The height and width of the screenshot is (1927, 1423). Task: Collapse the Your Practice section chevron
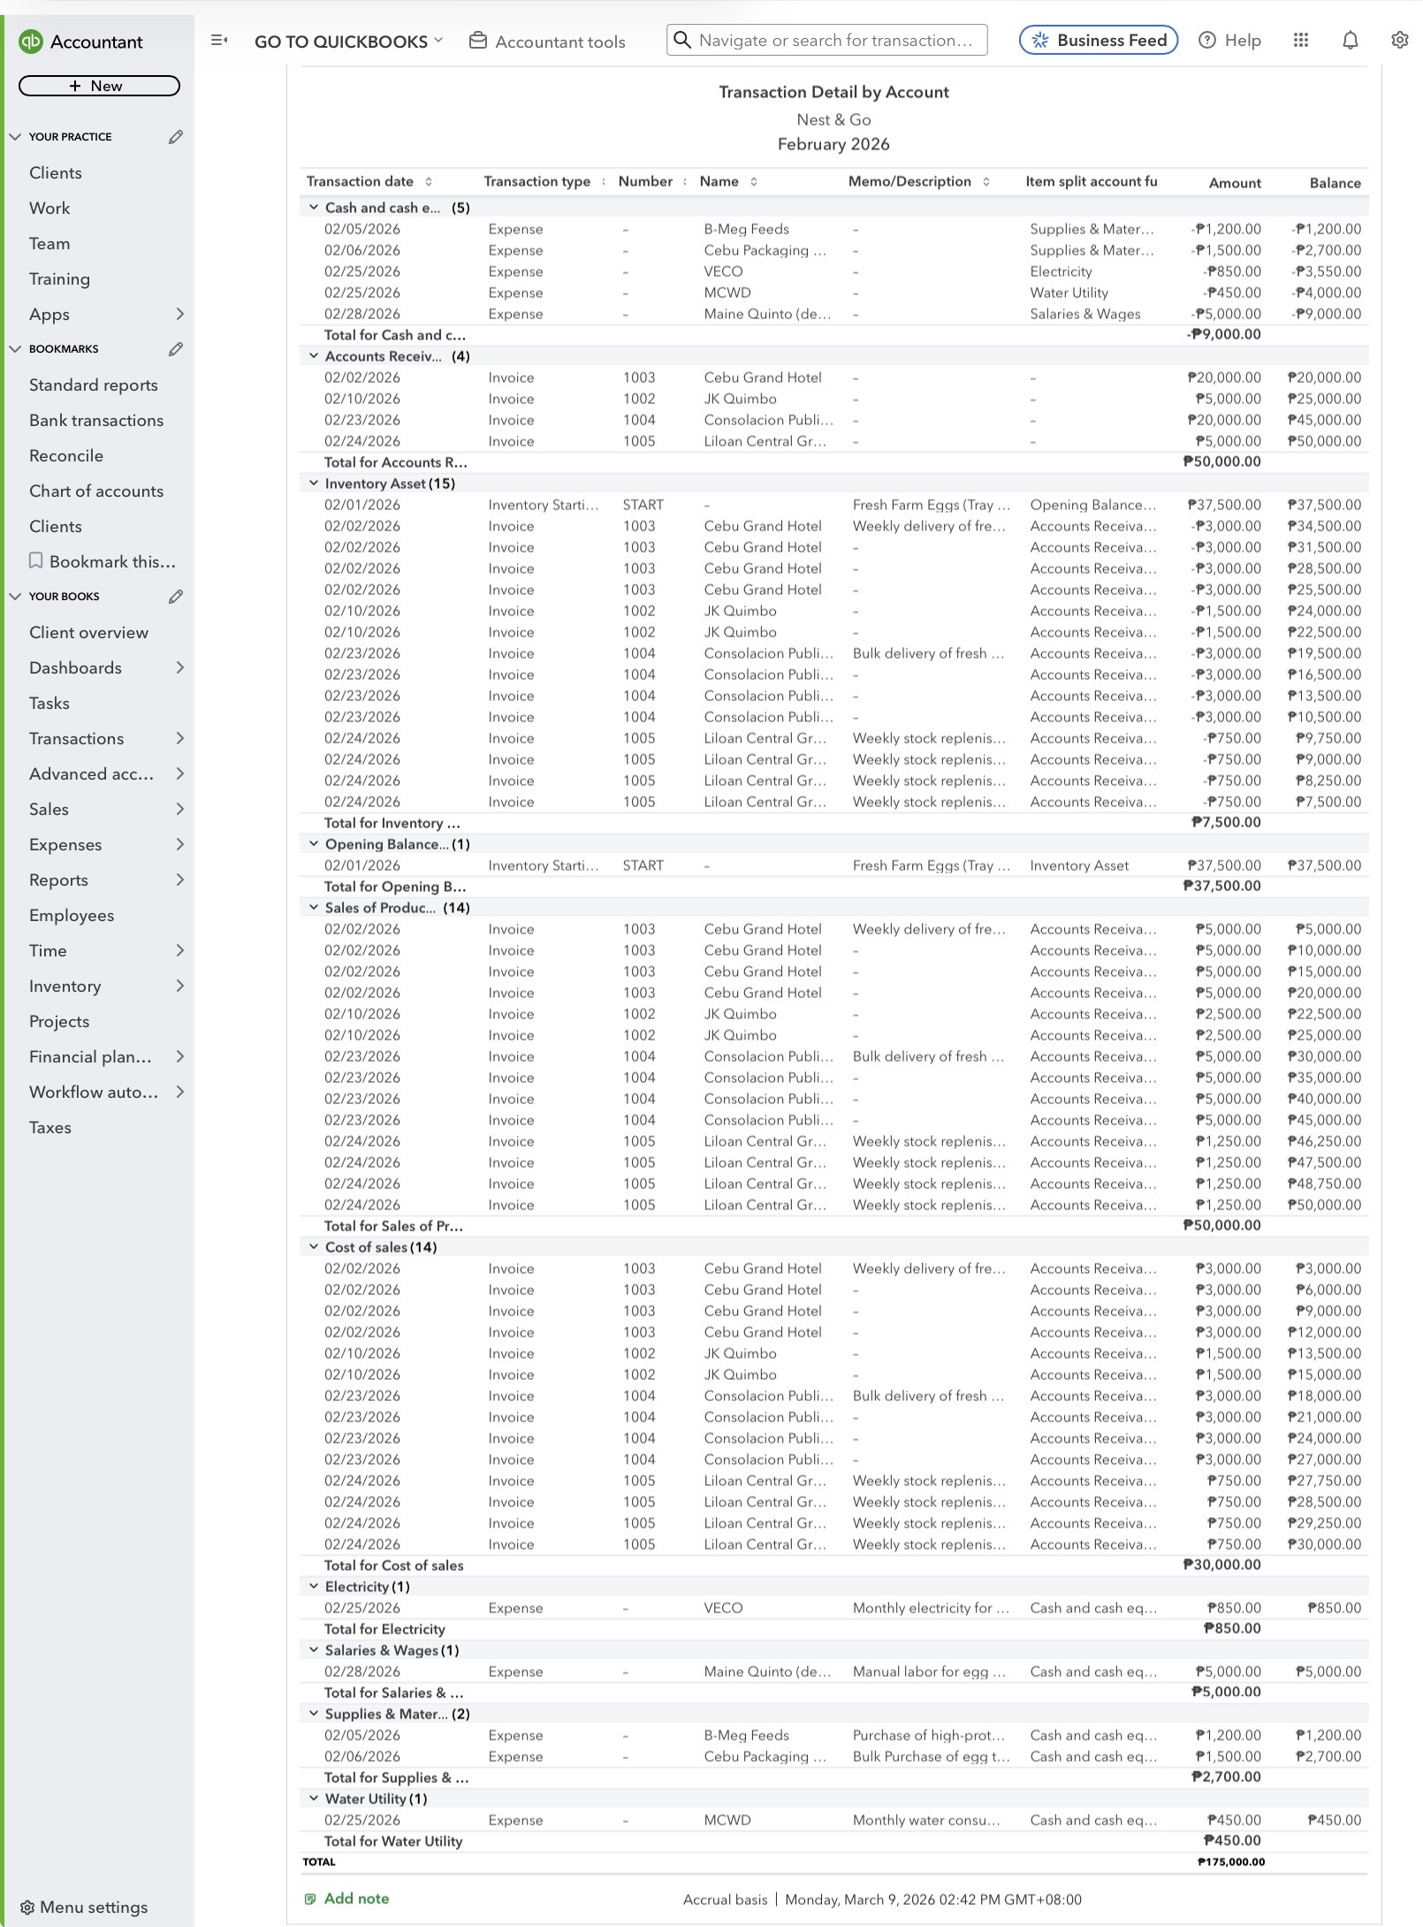point(15,137)
